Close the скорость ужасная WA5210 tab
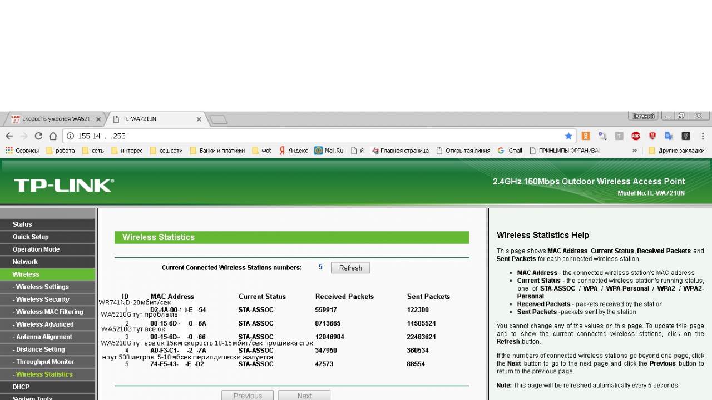This screenshot has height=400, width=712. click(x=98, y=119)
